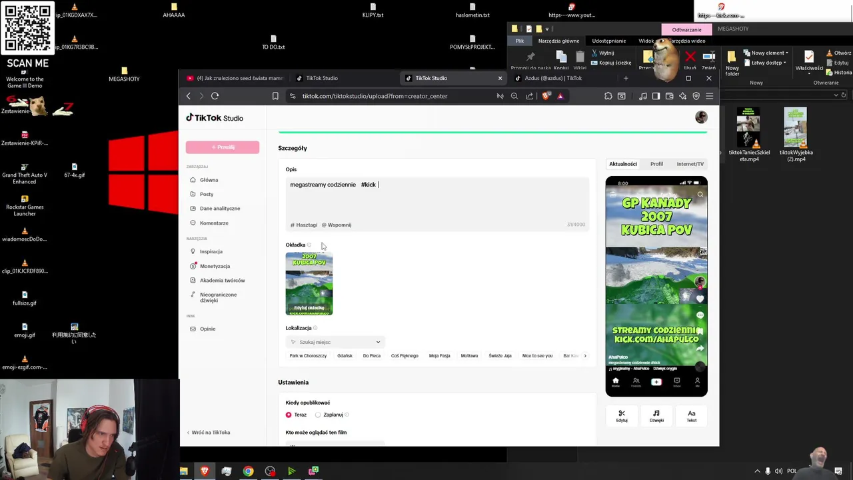
Task: Click the Wspomnij mention button
Action: (337, 225)
